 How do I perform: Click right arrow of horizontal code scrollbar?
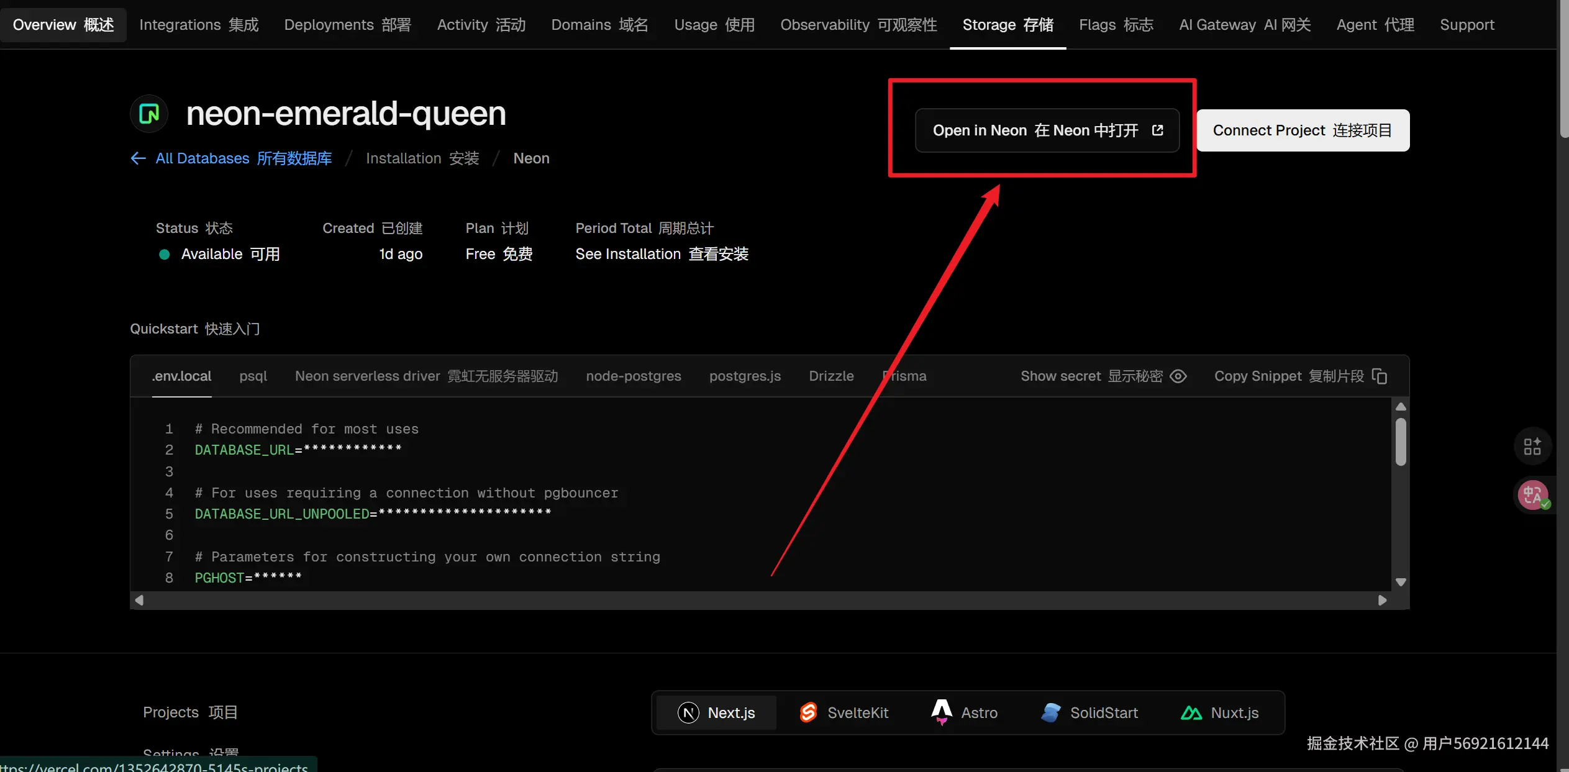tap(1382, 600)
